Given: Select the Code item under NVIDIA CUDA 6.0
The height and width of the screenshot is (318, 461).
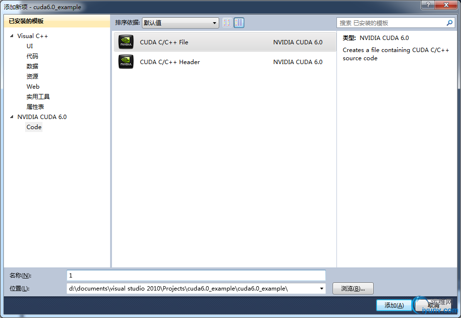Looking at the screenshot, I should (x=34, y=127).
